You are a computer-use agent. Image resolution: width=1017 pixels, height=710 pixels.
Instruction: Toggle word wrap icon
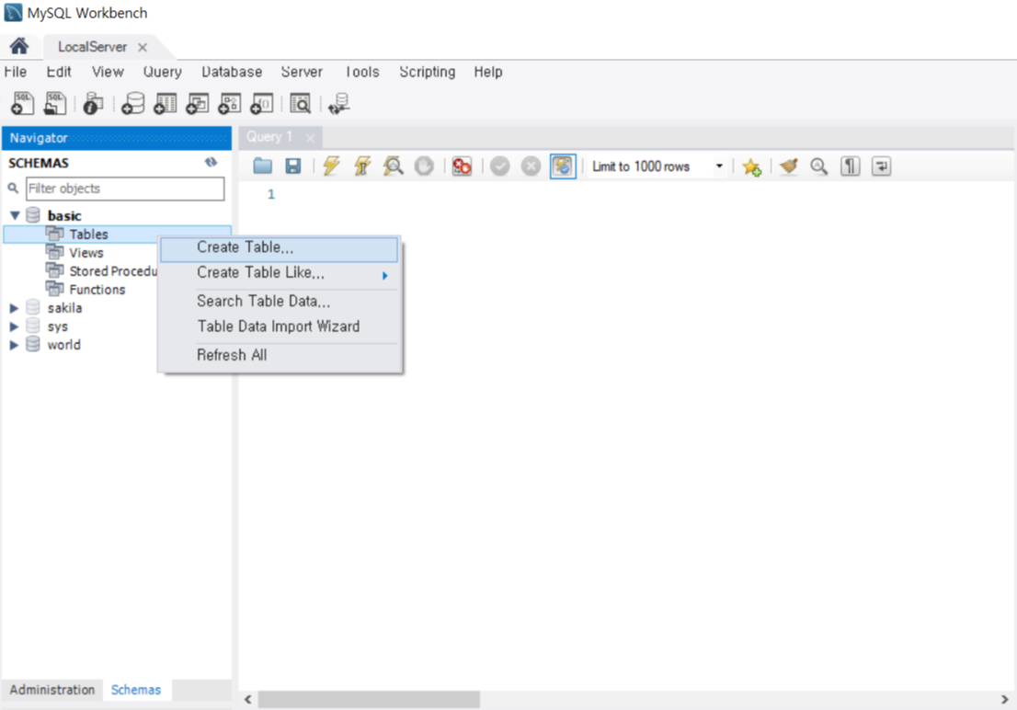[882, 166]
